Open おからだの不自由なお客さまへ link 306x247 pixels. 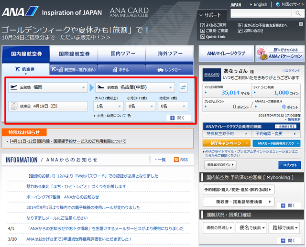pyautogui.click(x=262, y=25)
